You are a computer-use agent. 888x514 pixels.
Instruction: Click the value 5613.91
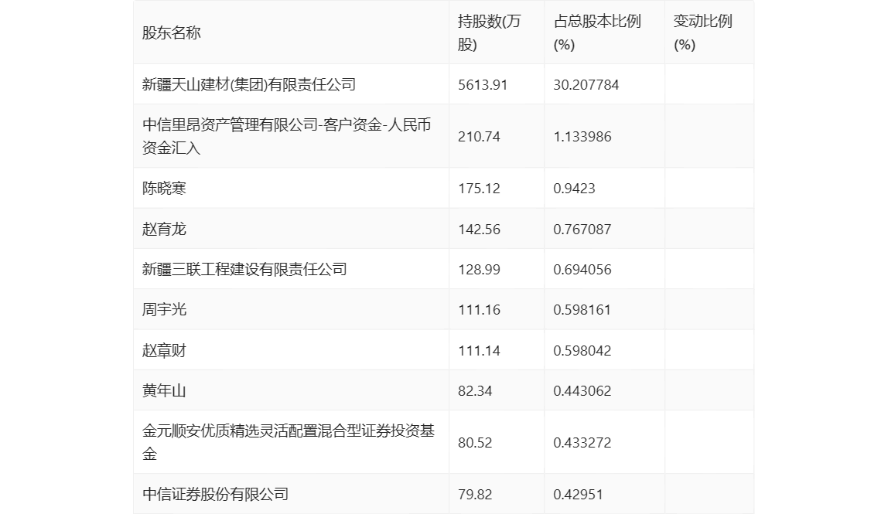pyautogui.click(x=483, y=85)
